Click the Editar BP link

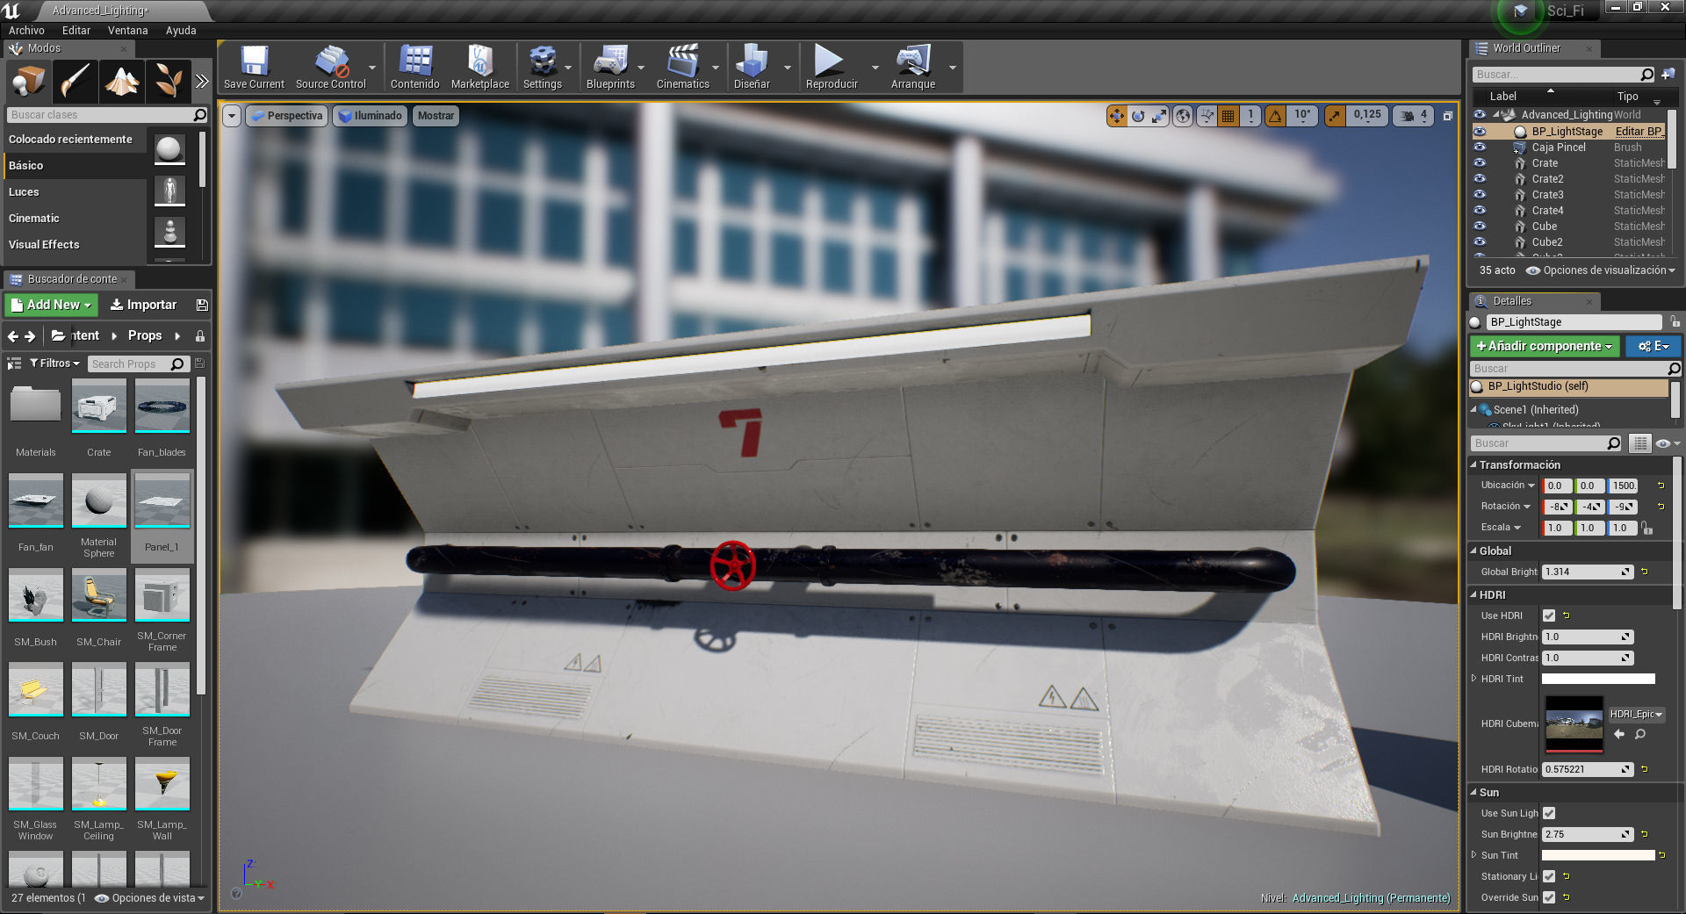1639,132
